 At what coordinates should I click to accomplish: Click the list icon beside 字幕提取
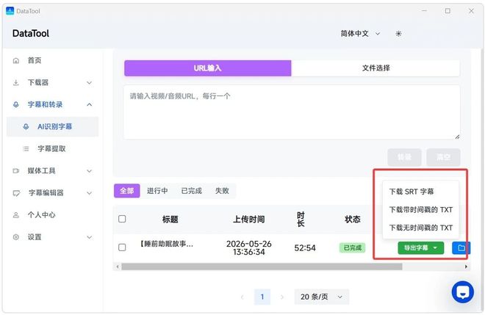26,149
